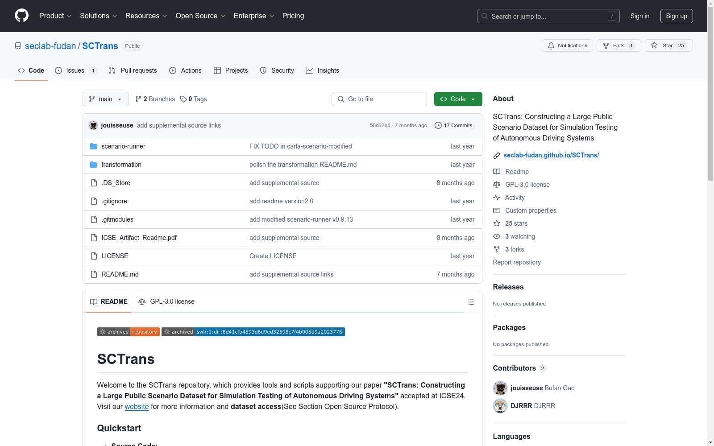Click the Sign up button
Image resolution: width=714 pixels, height=446 pixels.
(x=677, y=16)
